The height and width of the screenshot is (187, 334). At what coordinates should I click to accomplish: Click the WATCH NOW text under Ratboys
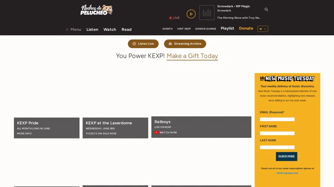tap(168, 133)
